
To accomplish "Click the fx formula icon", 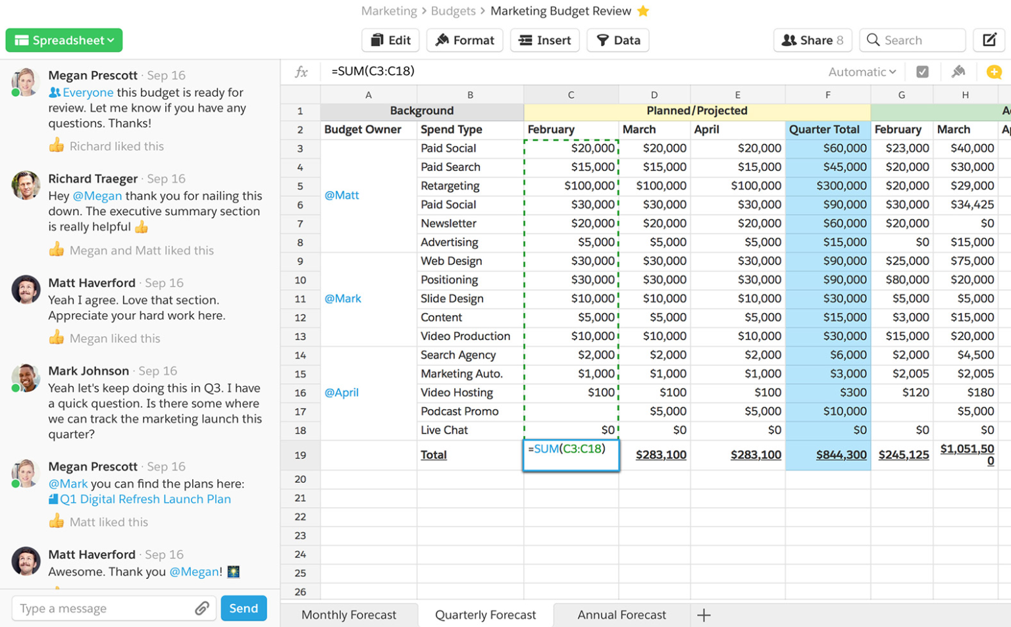I will [x=301, y=72].
